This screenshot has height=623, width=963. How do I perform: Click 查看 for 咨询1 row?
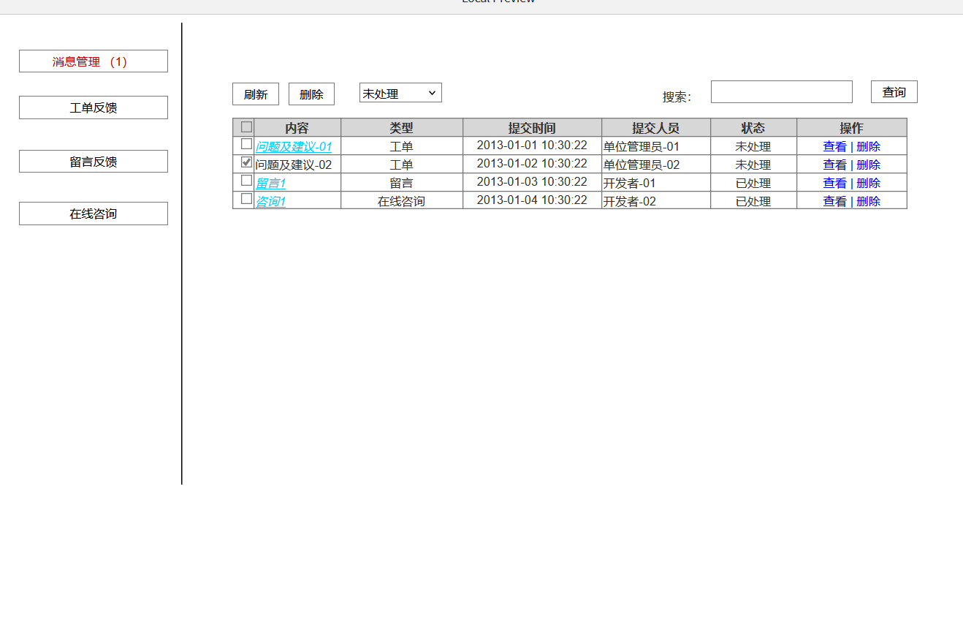[x=834, y=201]
